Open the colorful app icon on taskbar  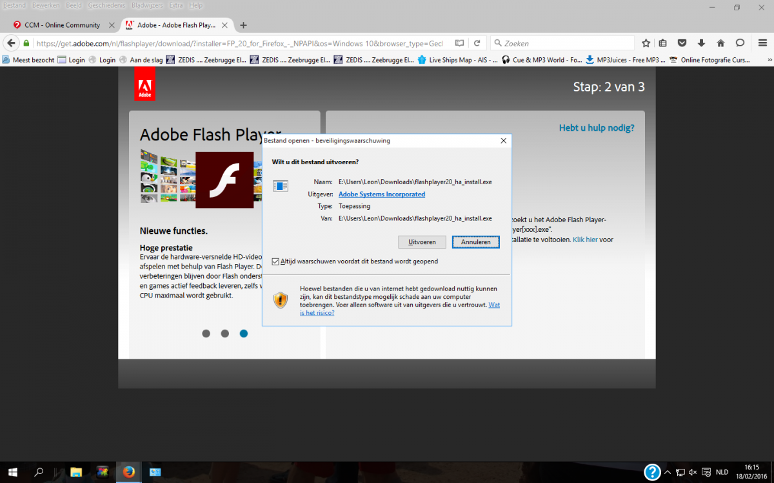[102, 472]
